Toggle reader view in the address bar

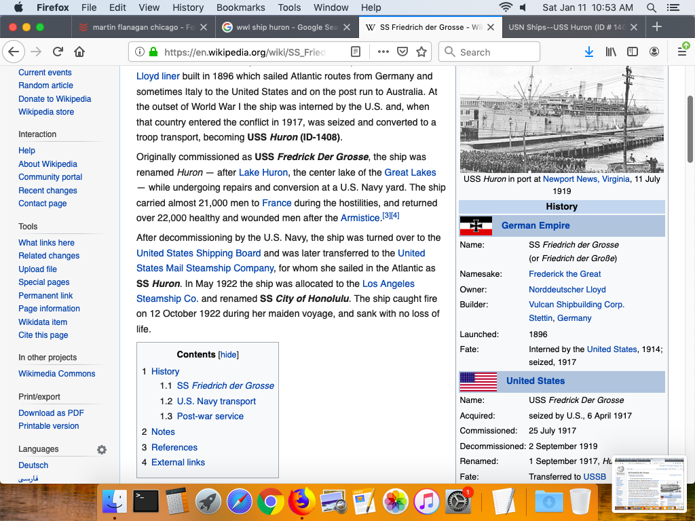pos(356,52)
